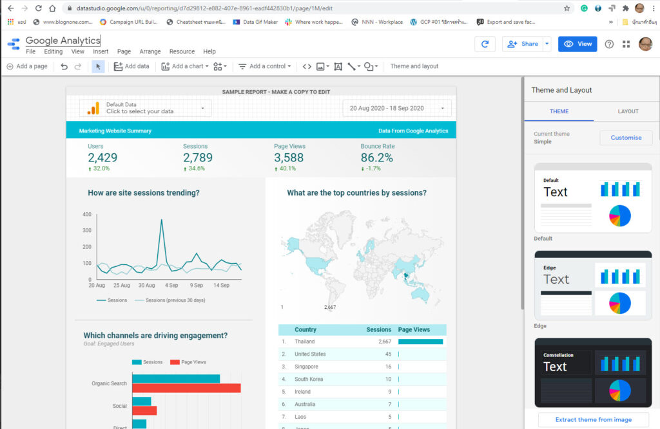Open the Page menu
The image size is (660, 429).
[124, 51]
